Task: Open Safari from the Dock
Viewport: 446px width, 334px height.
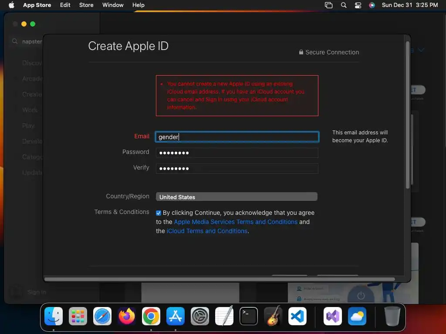Action: tap(102, 316)
